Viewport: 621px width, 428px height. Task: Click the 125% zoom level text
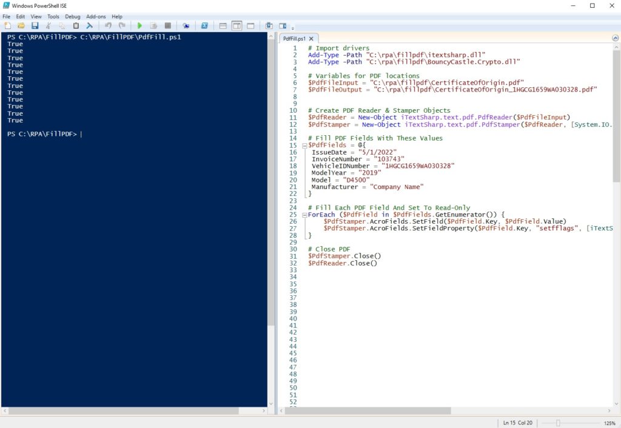[609, 423]
